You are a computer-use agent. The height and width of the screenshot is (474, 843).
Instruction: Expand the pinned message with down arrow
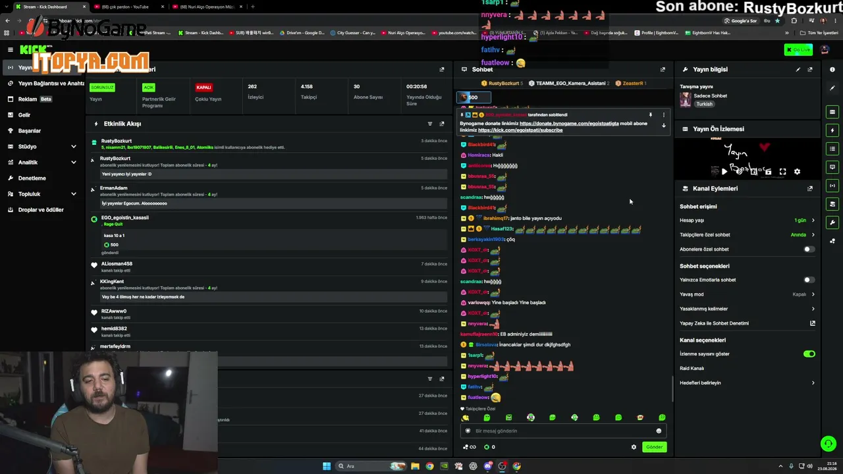pos(663,125)
